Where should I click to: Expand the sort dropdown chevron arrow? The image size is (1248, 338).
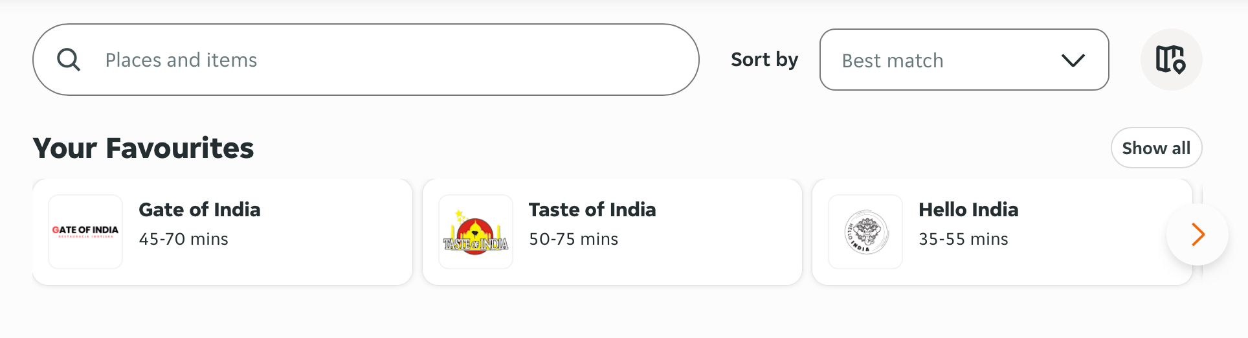(x=1073, y=60)
